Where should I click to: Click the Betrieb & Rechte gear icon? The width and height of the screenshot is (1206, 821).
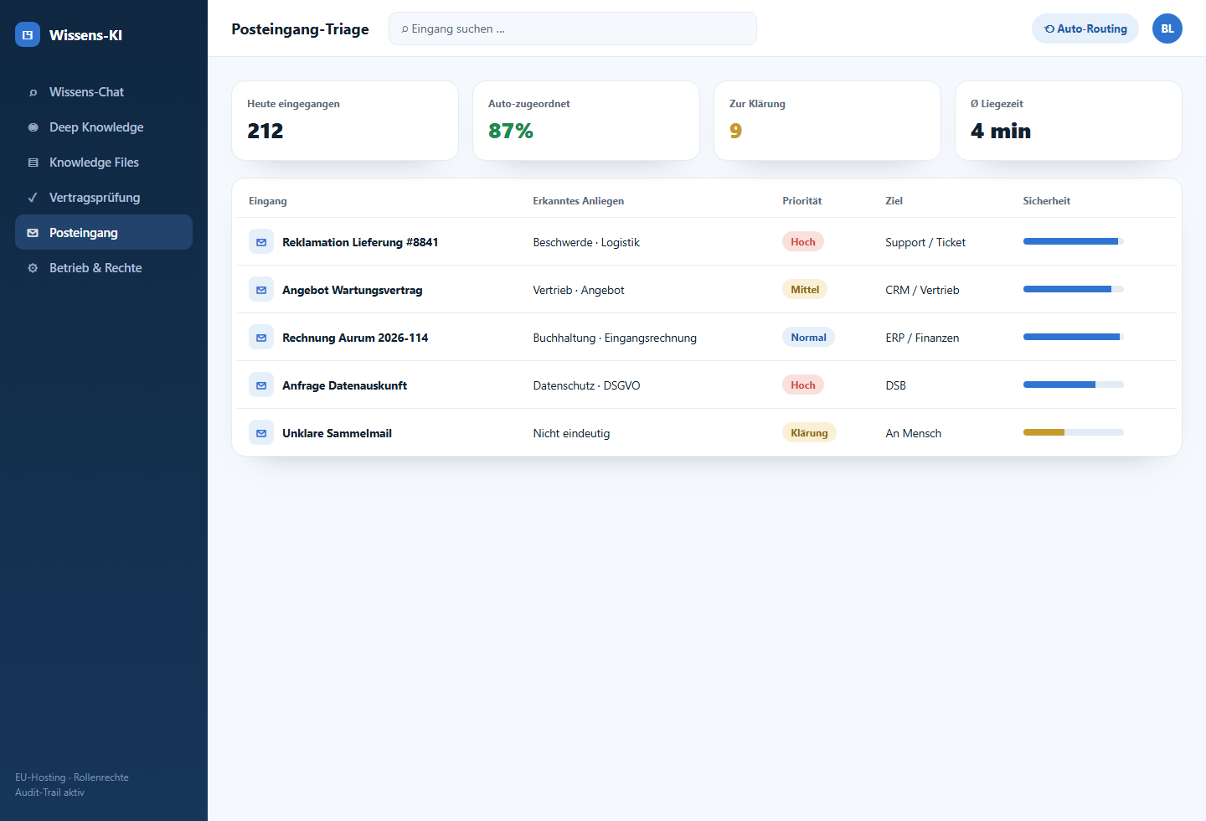pos(33,268)
